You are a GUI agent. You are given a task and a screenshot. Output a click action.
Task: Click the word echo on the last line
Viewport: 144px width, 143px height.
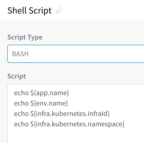pos(21,124)
